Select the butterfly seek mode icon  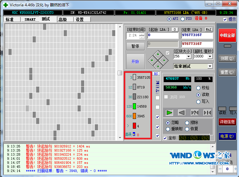pos(207,112)
